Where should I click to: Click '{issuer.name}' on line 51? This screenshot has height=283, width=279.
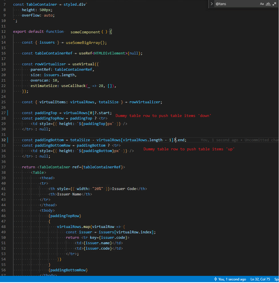(x=98, y=243)
